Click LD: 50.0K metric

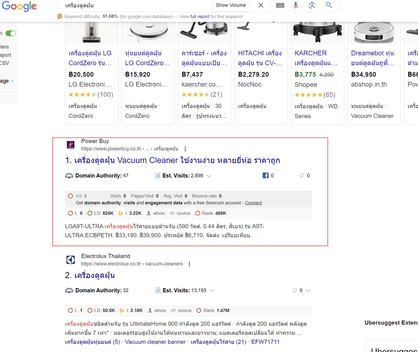click(101, 310)
